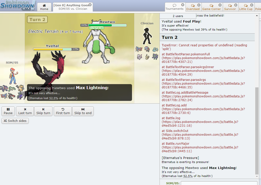
Task: Show the 2 users list
Action: tap(178, 16)
